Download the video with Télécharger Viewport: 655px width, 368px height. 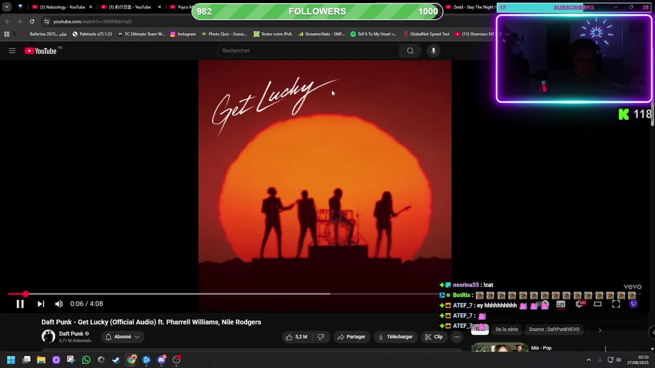click(x=395, y=337)
